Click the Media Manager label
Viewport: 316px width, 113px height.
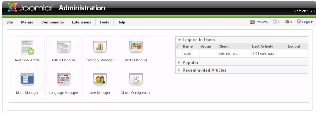click(136, 60)
